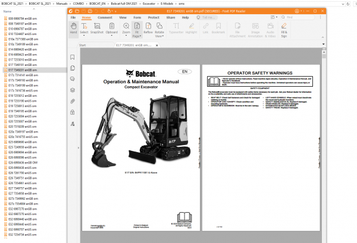The image size is (357, 243).
Task: Click the File Attachment tool
Action: tap(237, 30)
